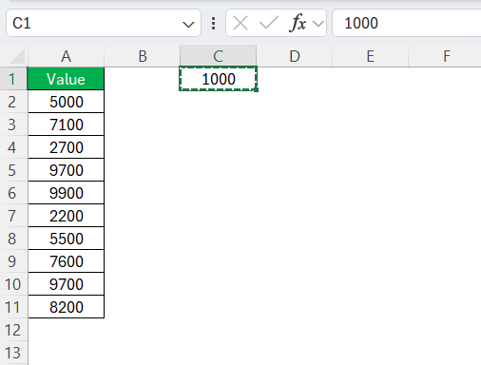
Task: Click cell containing 5000
Action: pyautogui.click(x=66, y=102)
